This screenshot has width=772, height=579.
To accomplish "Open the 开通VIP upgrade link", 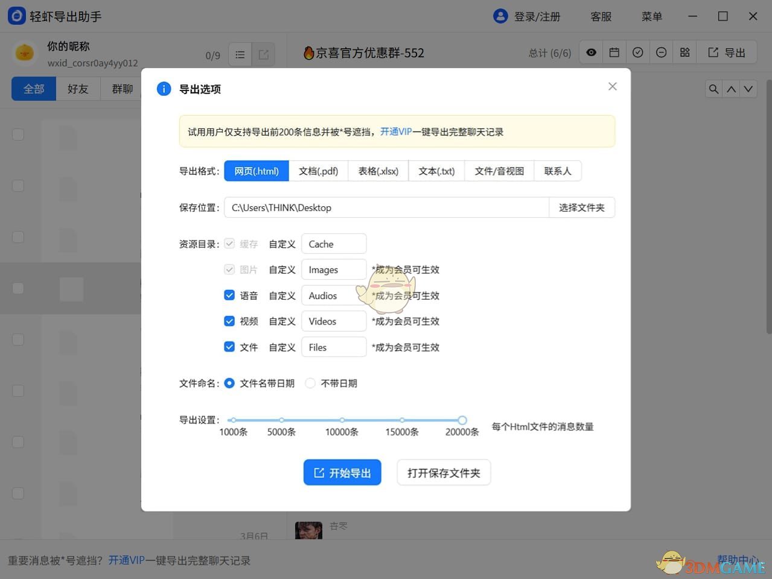I will click(397, 131).
